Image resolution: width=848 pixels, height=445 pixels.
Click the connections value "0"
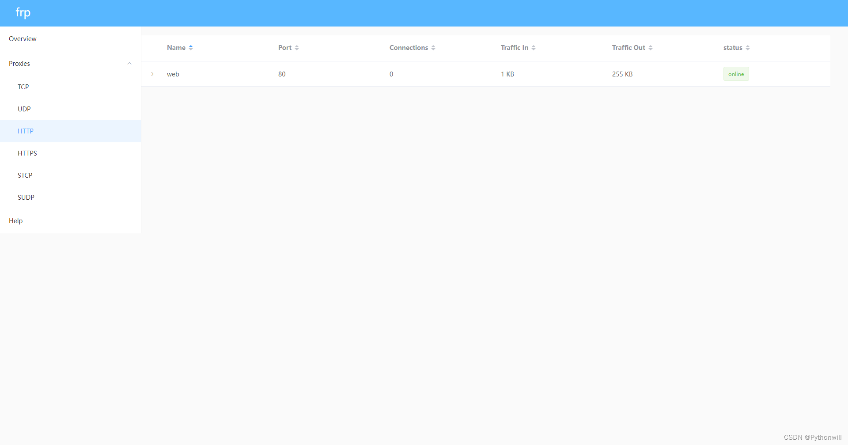coord(391,74)
